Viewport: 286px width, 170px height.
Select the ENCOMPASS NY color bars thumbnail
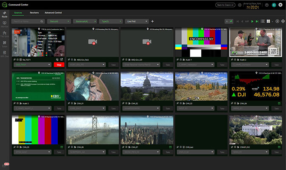pyautogui.click(x=201, y=42)
